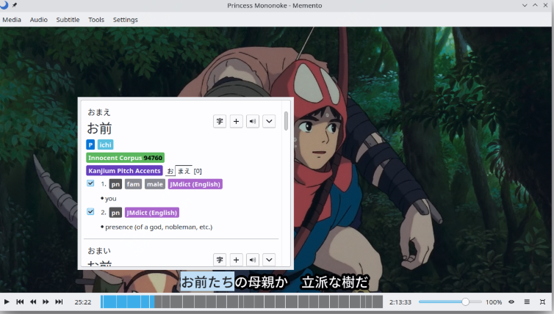This screenshot has width=554, height=314.
Task: Skip to the previous chapter
Action: coord(20,302)
